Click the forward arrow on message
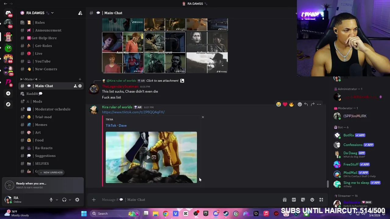 pyautogui.click(x=313, y=104)
